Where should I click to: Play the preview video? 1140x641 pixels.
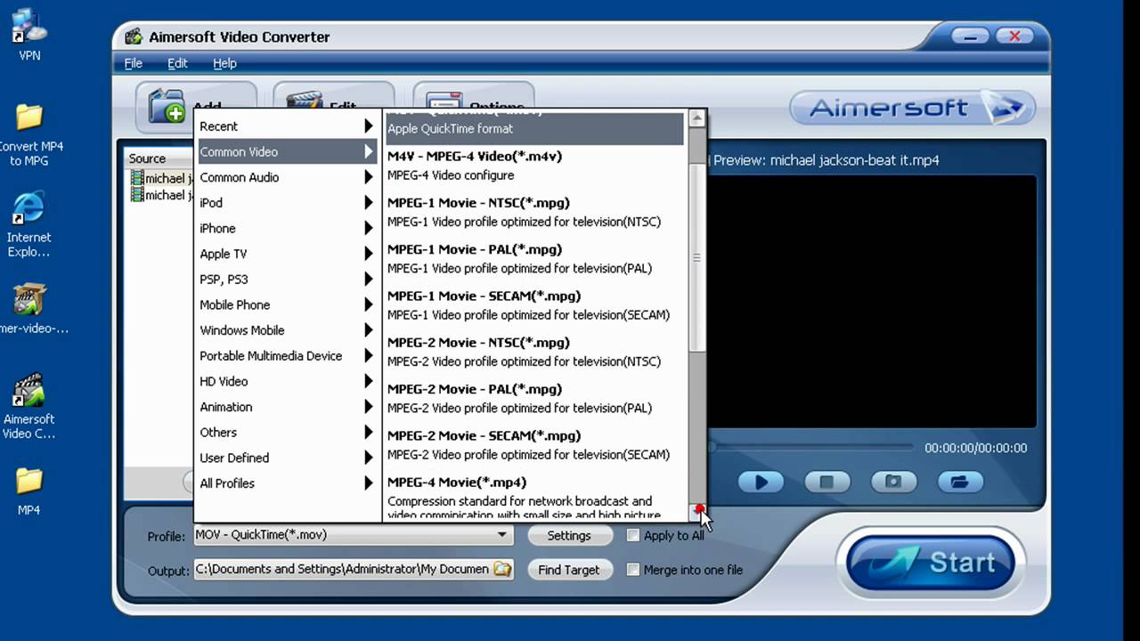[x=761, y=482]
